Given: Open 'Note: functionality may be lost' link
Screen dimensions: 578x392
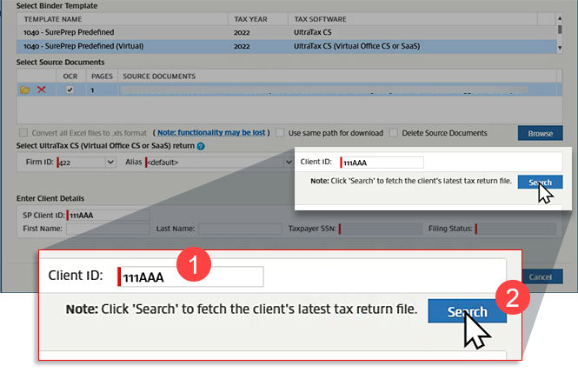Looking at the screenshot, I should coord(211,133).
